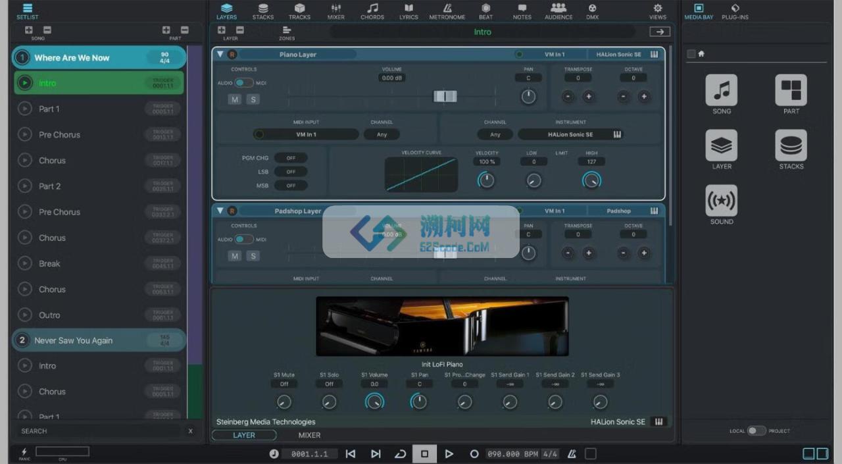Select the Pre Chorus part after Part 1
Viewport: 842px width, 464px height.
pos(99,134)
